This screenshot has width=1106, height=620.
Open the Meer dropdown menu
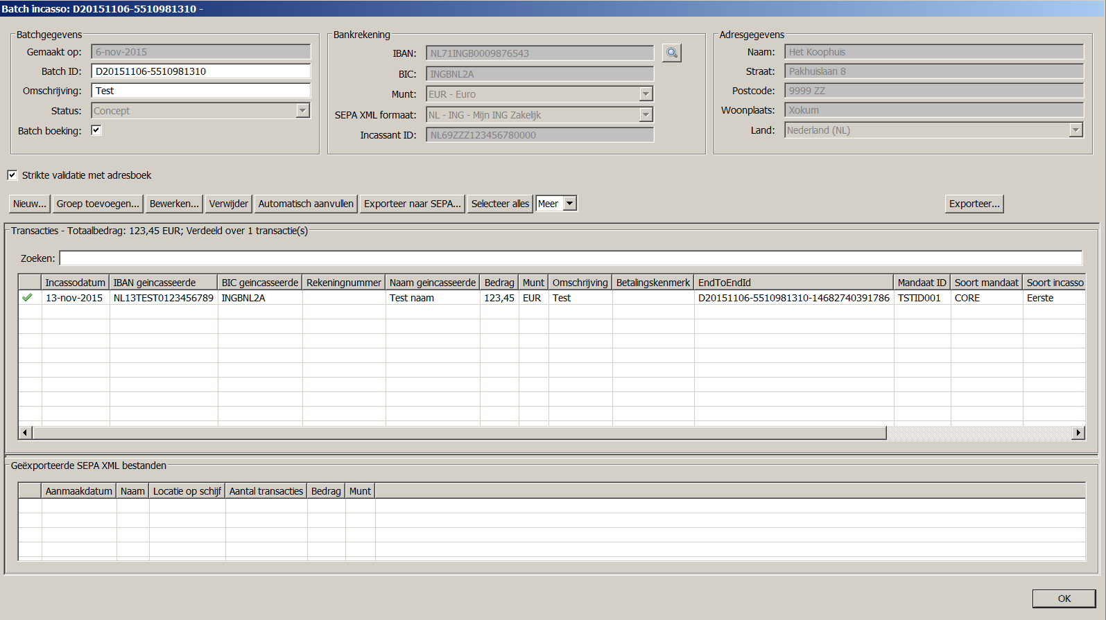(x=569, y=204)
